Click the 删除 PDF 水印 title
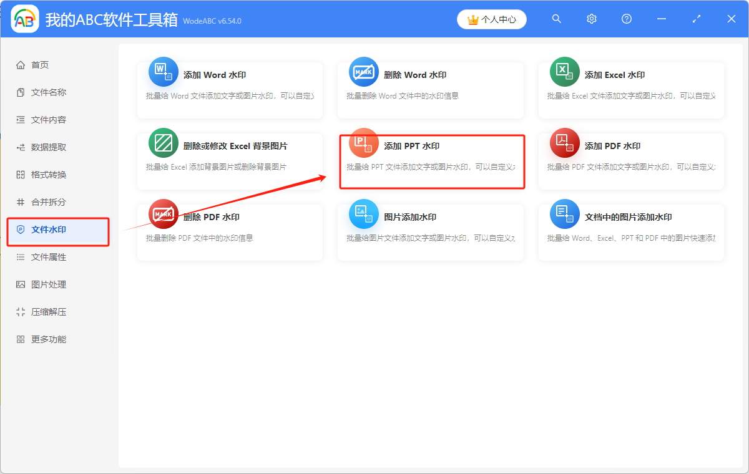 212,217
